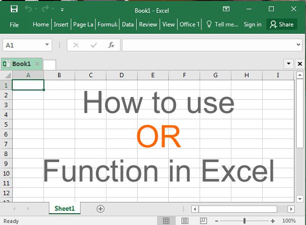Click the Ready status text
The width and height of the screenshot is (306, 225).
[x=11, y=221]
